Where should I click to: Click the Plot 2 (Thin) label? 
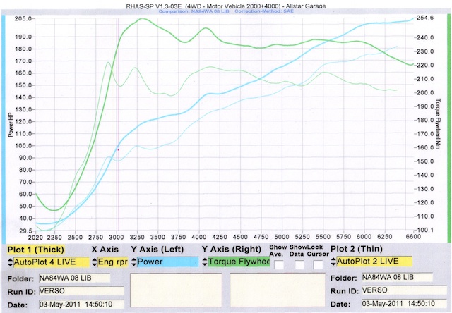[x=357, y=249]
